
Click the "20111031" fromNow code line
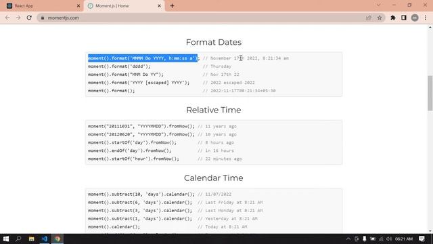pyautogui.click(x=141, y=126)
